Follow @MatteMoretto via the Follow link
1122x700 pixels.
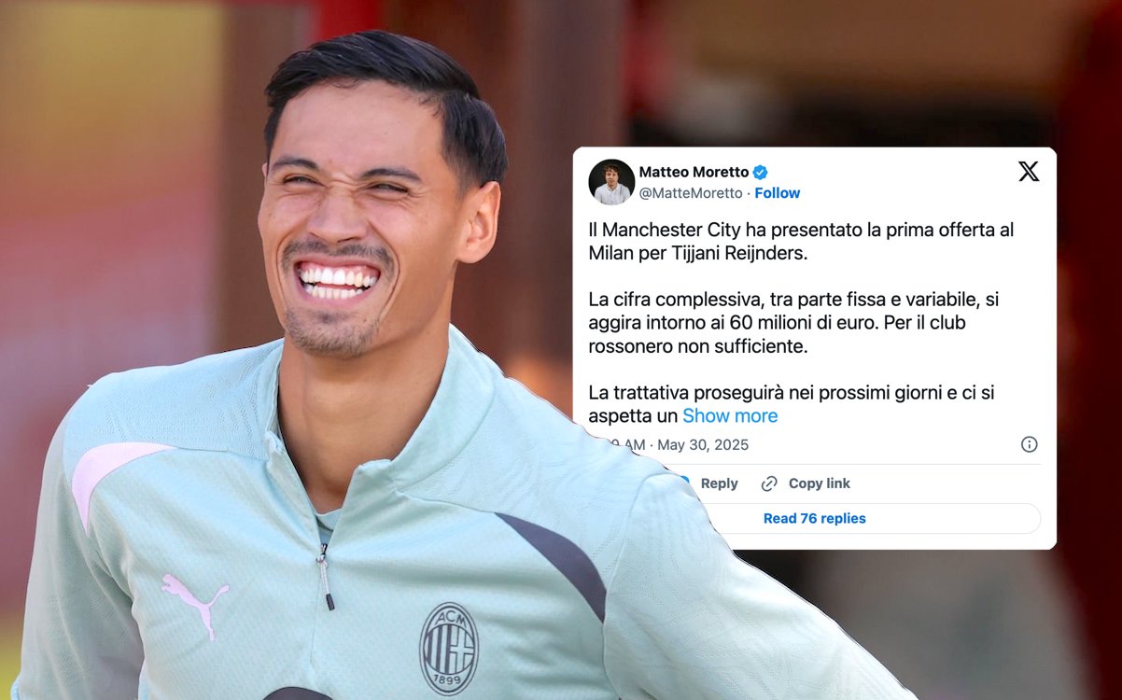(x=777, y=193)
